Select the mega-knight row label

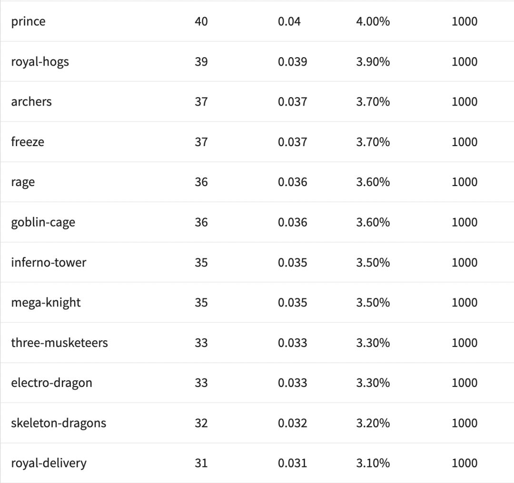click(46, 303)
